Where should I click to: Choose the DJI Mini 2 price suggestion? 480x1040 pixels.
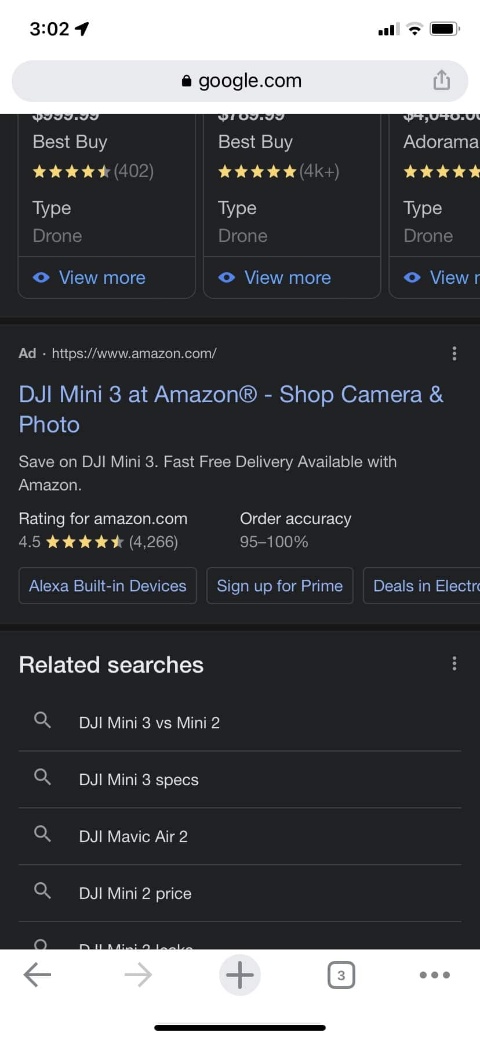pyautogui.click(x=135, y=893)
